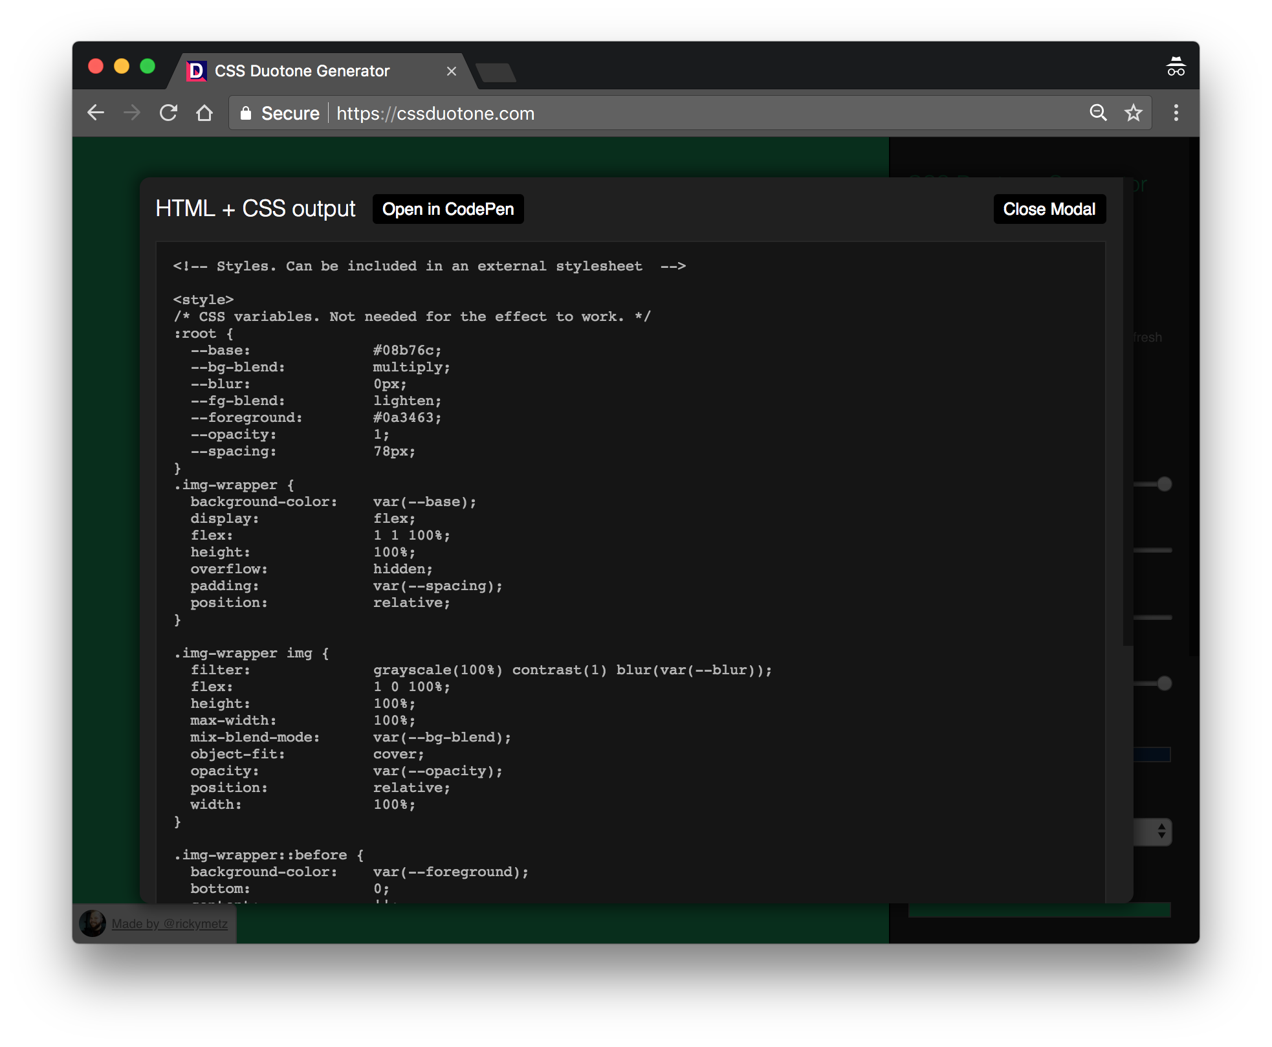The width and height of the screenshot is (1272, 1047).
Task: Open the dimmed blend-mode select dropdown
Action: [x=1154, y=832]
